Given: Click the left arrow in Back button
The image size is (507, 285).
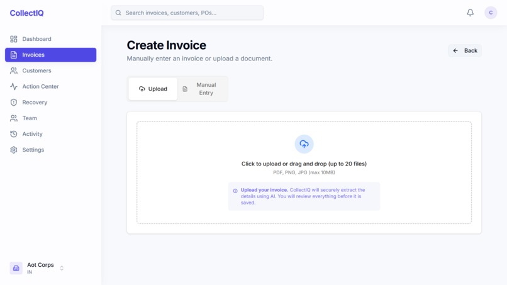Looking at the screenshot, I should [x=455, y=51].
